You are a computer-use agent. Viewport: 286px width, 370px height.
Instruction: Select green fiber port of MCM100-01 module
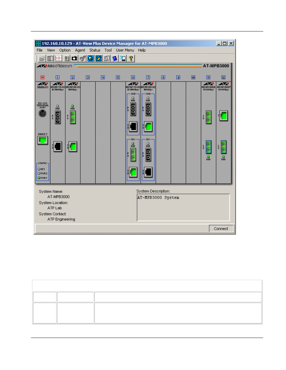(x=73, y=117)
